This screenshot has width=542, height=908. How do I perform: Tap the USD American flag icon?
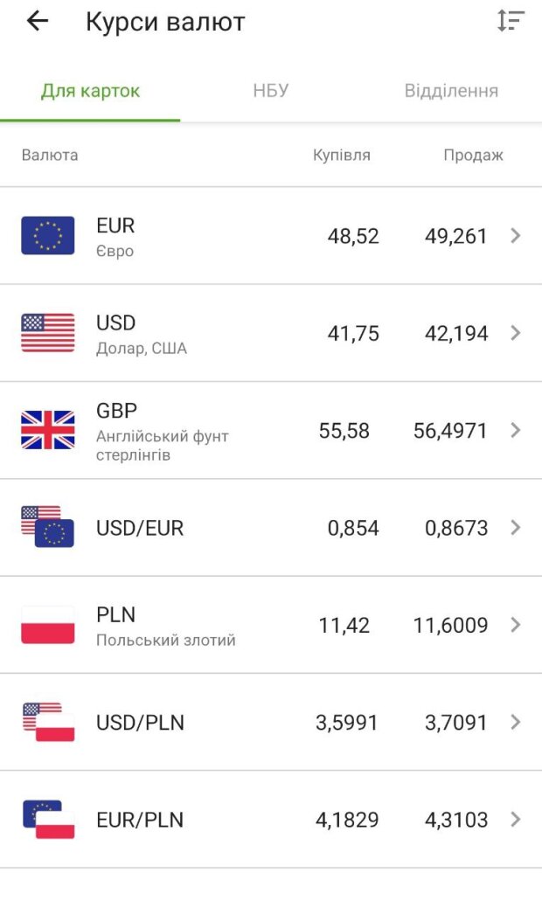pyautogui.click(x=48, y=333)
